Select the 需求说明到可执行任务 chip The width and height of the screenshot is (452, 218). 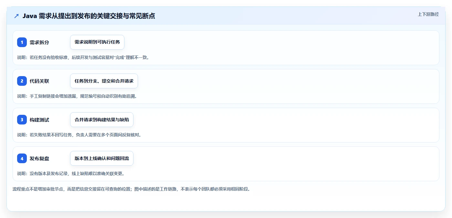pos(97,42)
